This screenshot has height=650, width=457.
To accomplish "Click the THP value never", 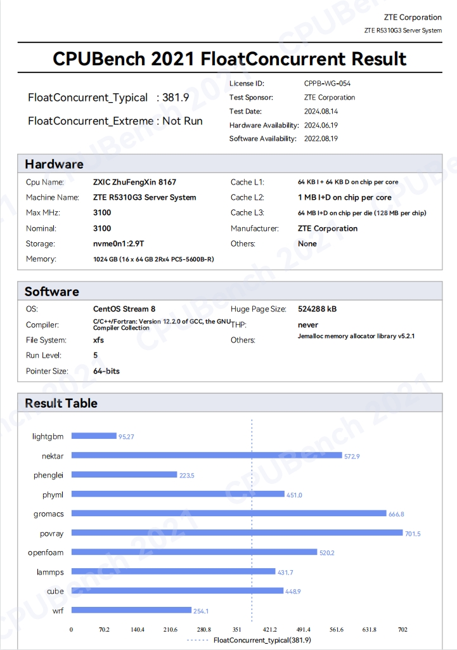I will pos(308,325).
